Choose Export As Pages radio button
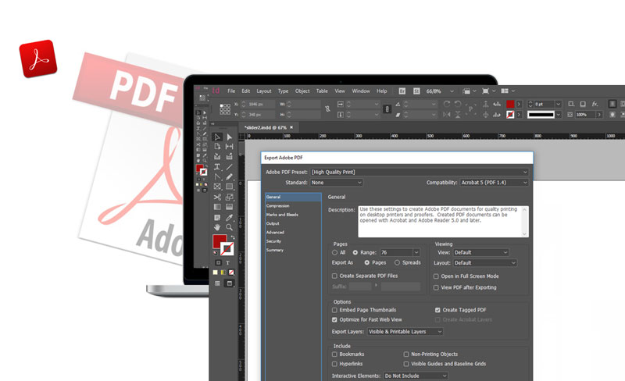Image resolution: width=625 pixels, height=381 pixels. pyautogui.click(x=367, y=262)
